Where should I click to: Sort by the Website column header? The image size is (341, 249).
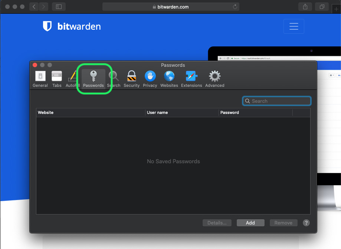(90, 112)
